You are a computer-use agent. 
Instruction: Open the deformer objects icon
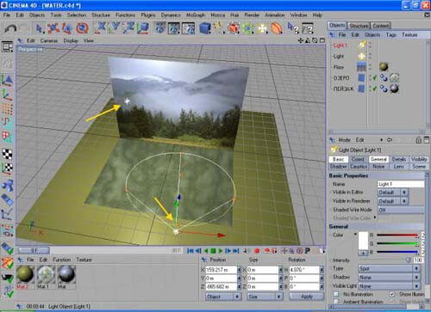click(277, 28)
